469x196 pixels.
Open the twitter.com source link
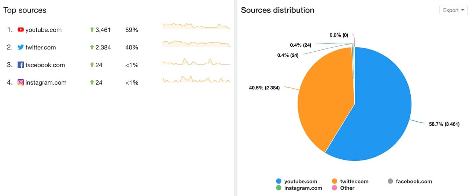[40, 48]
